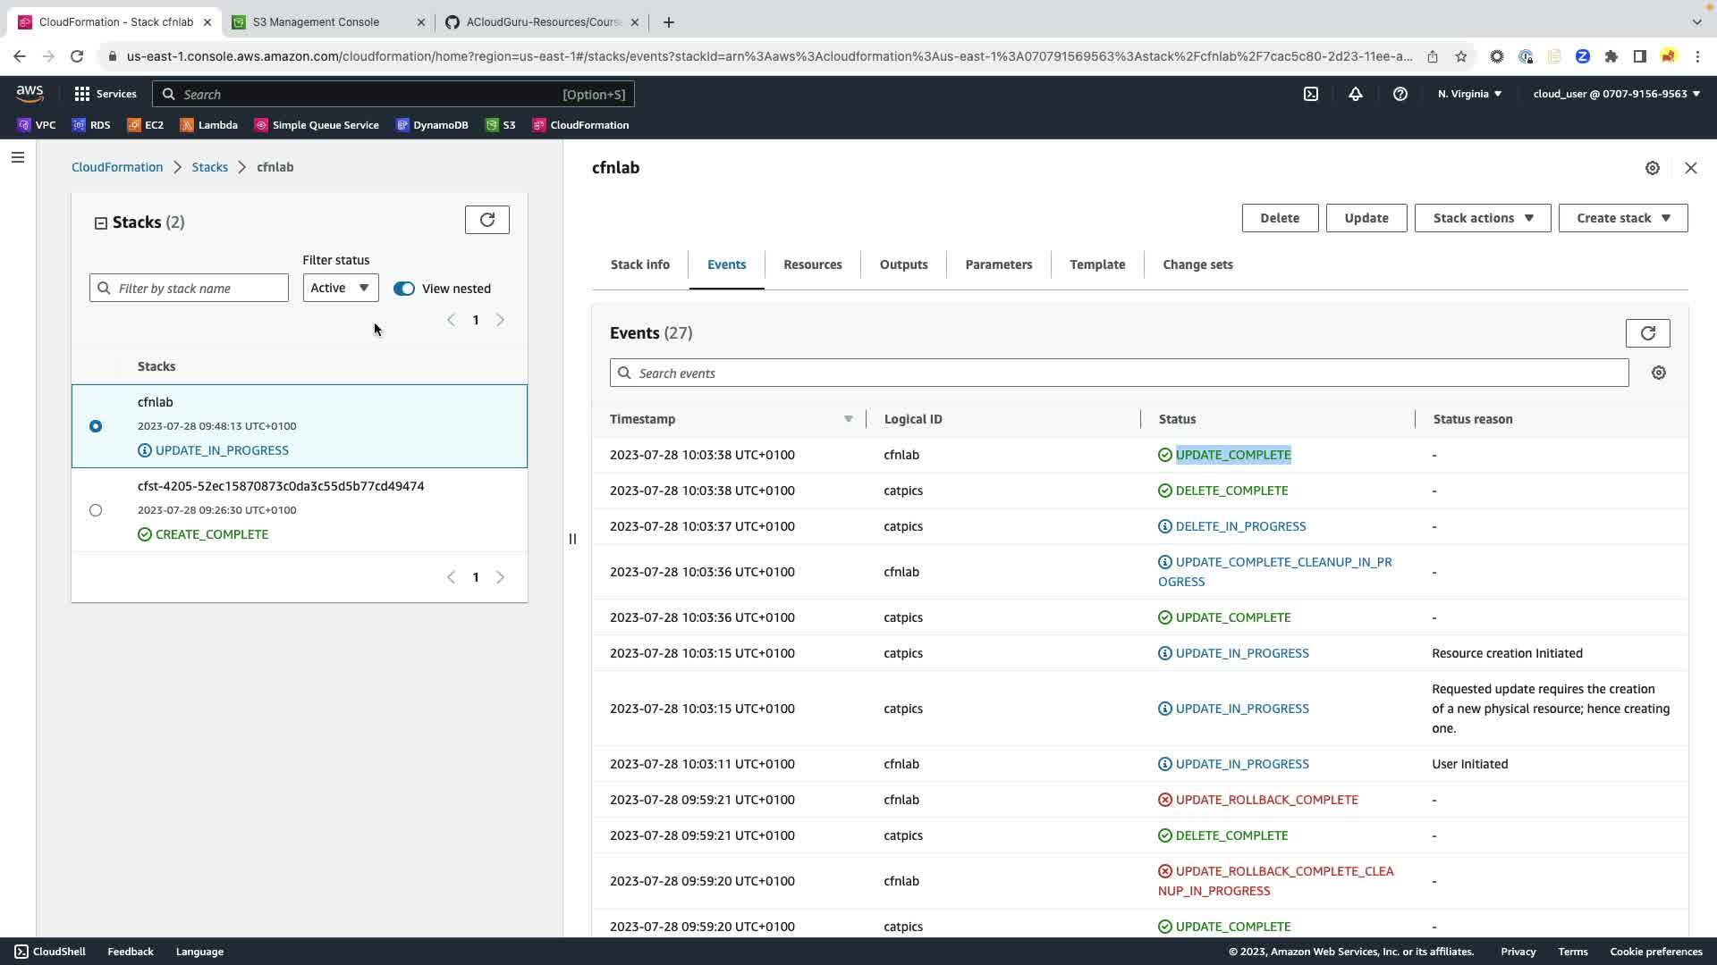1717x965 pixels.
Task: Click the Delete stack button
Action: tap(1279, 218)
